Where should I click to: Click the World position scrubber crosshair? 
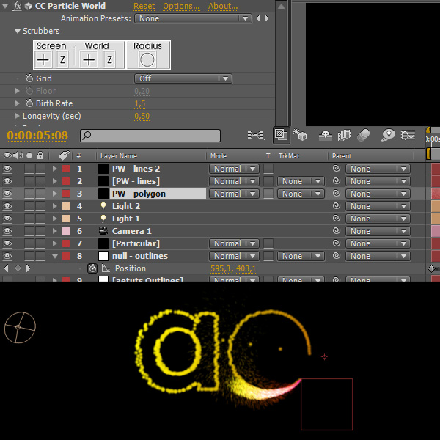point(89,60)
